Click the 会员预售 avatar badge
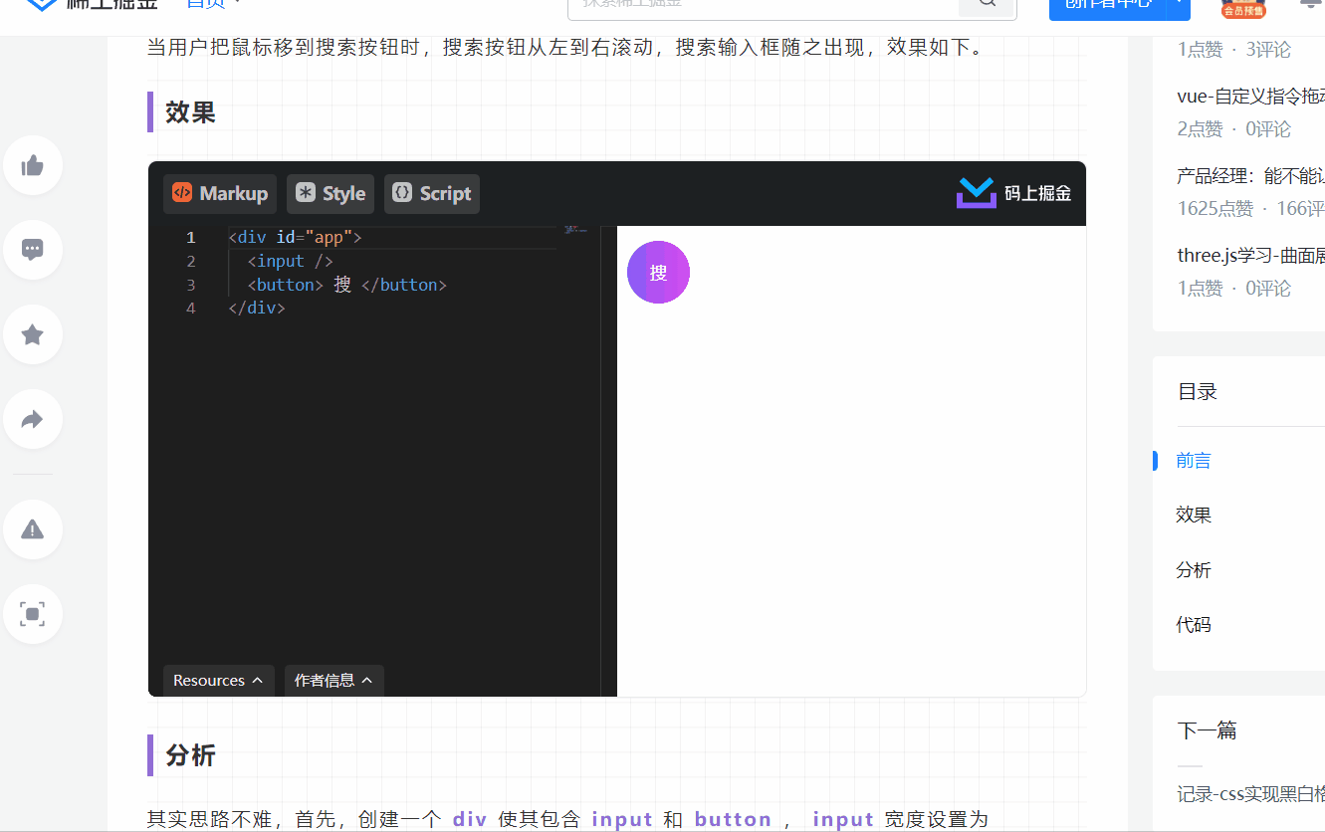The image size is (1325, 832). click(x=1242, y=8)
